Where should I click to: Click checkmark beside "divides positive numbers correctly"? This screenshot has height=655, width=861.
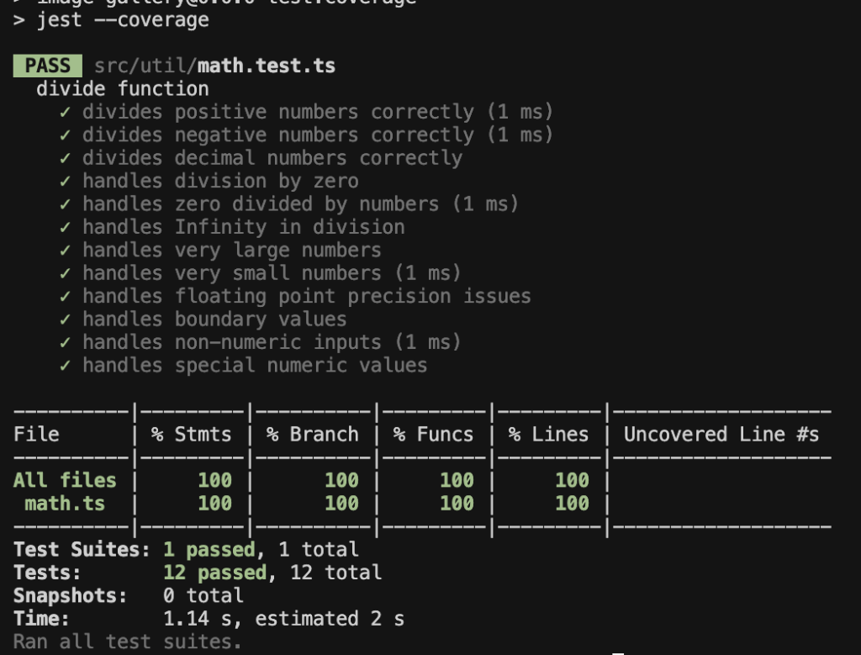(66, 113)
